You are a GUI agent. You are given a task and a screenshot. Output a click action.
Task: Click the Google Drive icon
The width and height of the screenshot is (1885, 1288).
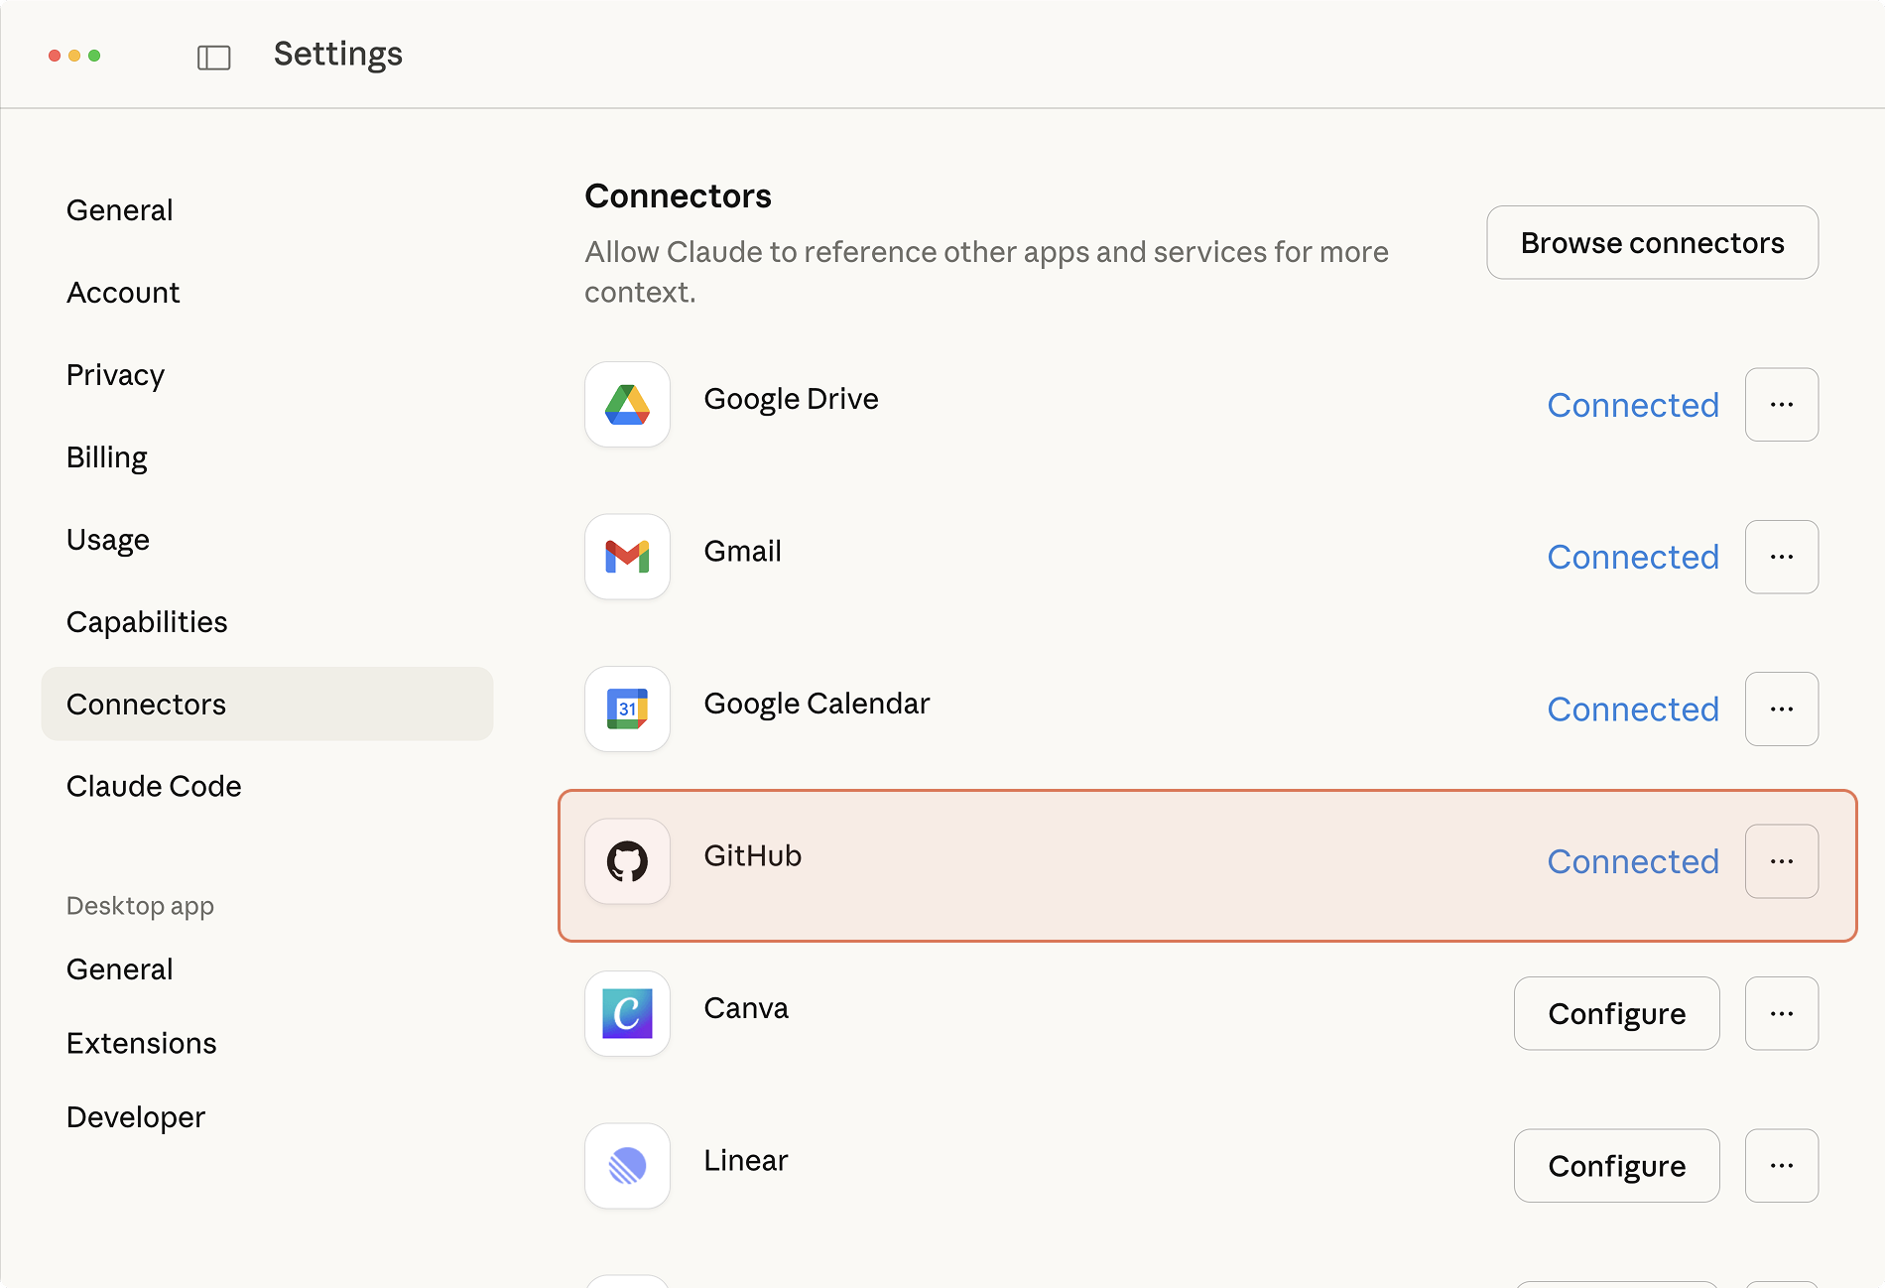pyautogui.click(x=627, y=405)
